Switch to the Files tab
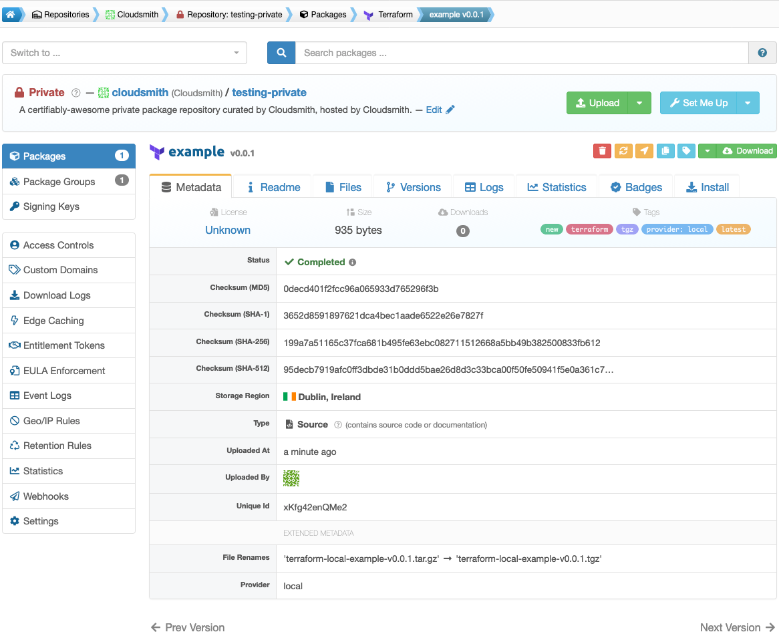 (343, 187)
